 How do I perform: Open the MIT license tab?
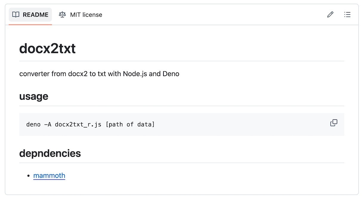pos(81,15)
